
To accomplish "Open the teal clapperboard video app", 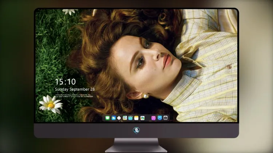I will coord(130,118).
